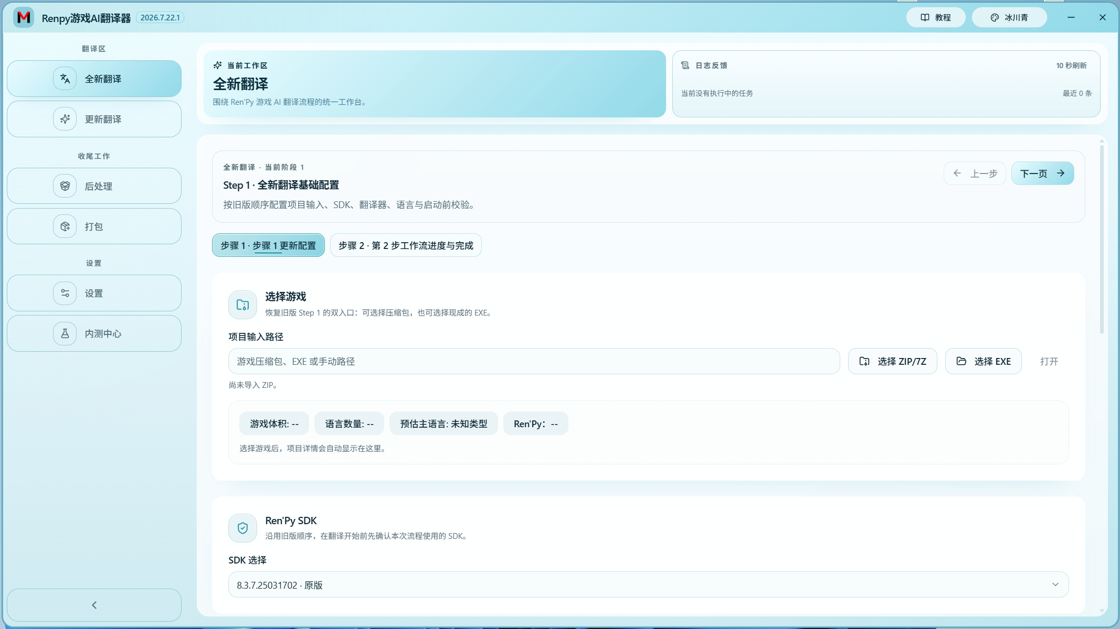Screen dimensions: 1120x629
Task: Click the 当前没有执行中的任务 status text
Action: [717, 93]
